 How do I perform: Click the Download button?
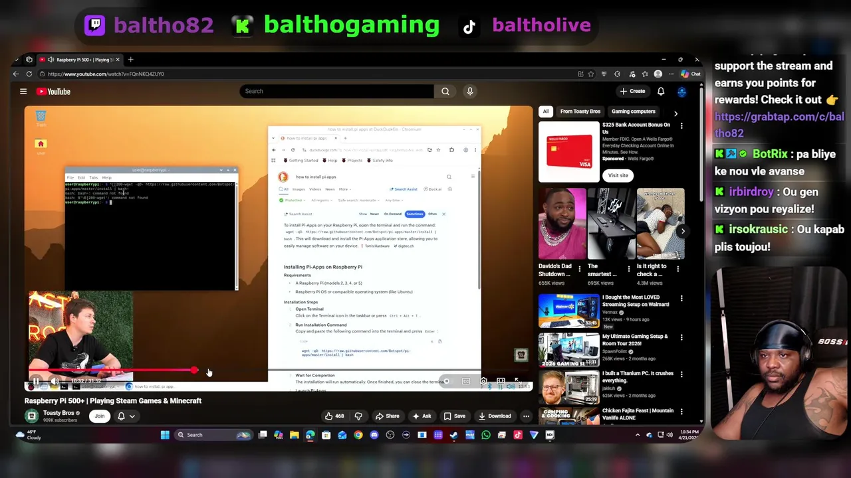pos(495,416)
